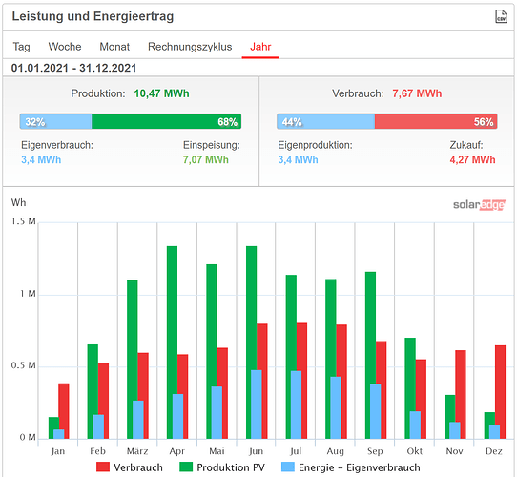The image size is (517, 477).
Task: Select the Jahr tab
Action: pos(260,47)
